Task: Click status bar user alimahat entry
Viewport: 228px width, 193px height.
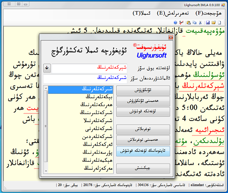Action: click(x=207, y=185)
